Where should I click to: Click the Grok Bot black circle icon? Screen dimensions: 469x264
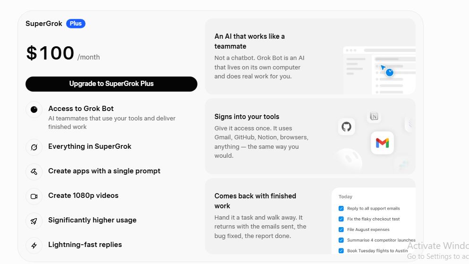(34, 110)
